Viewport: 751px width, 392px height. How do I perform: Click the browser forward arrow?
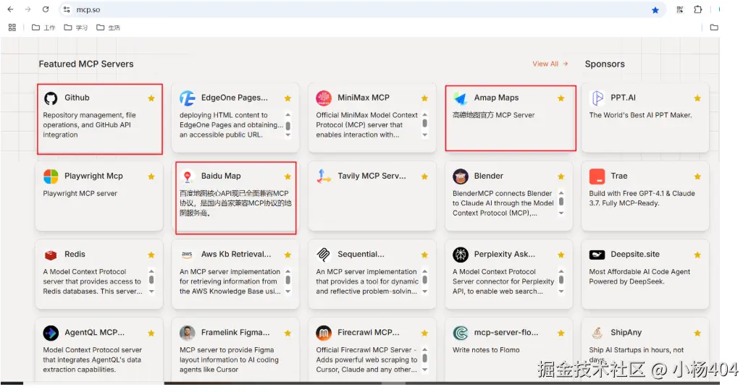pos(28,9)
